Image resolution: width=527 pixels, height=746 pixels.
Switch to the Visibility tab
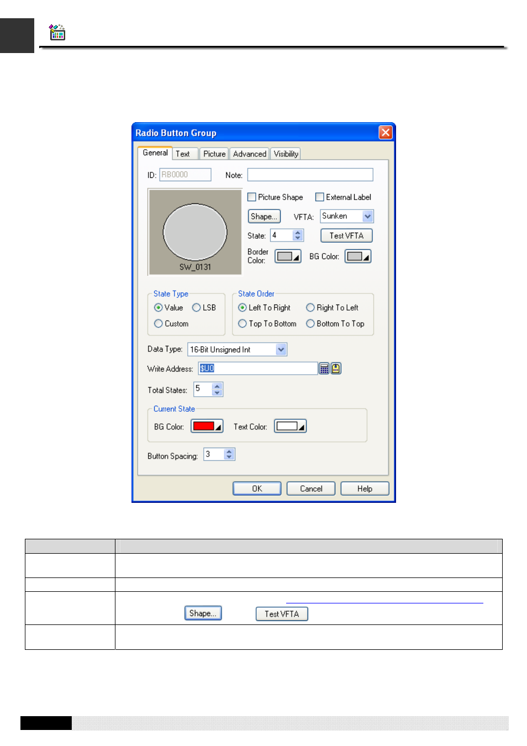tap(286, 154)
